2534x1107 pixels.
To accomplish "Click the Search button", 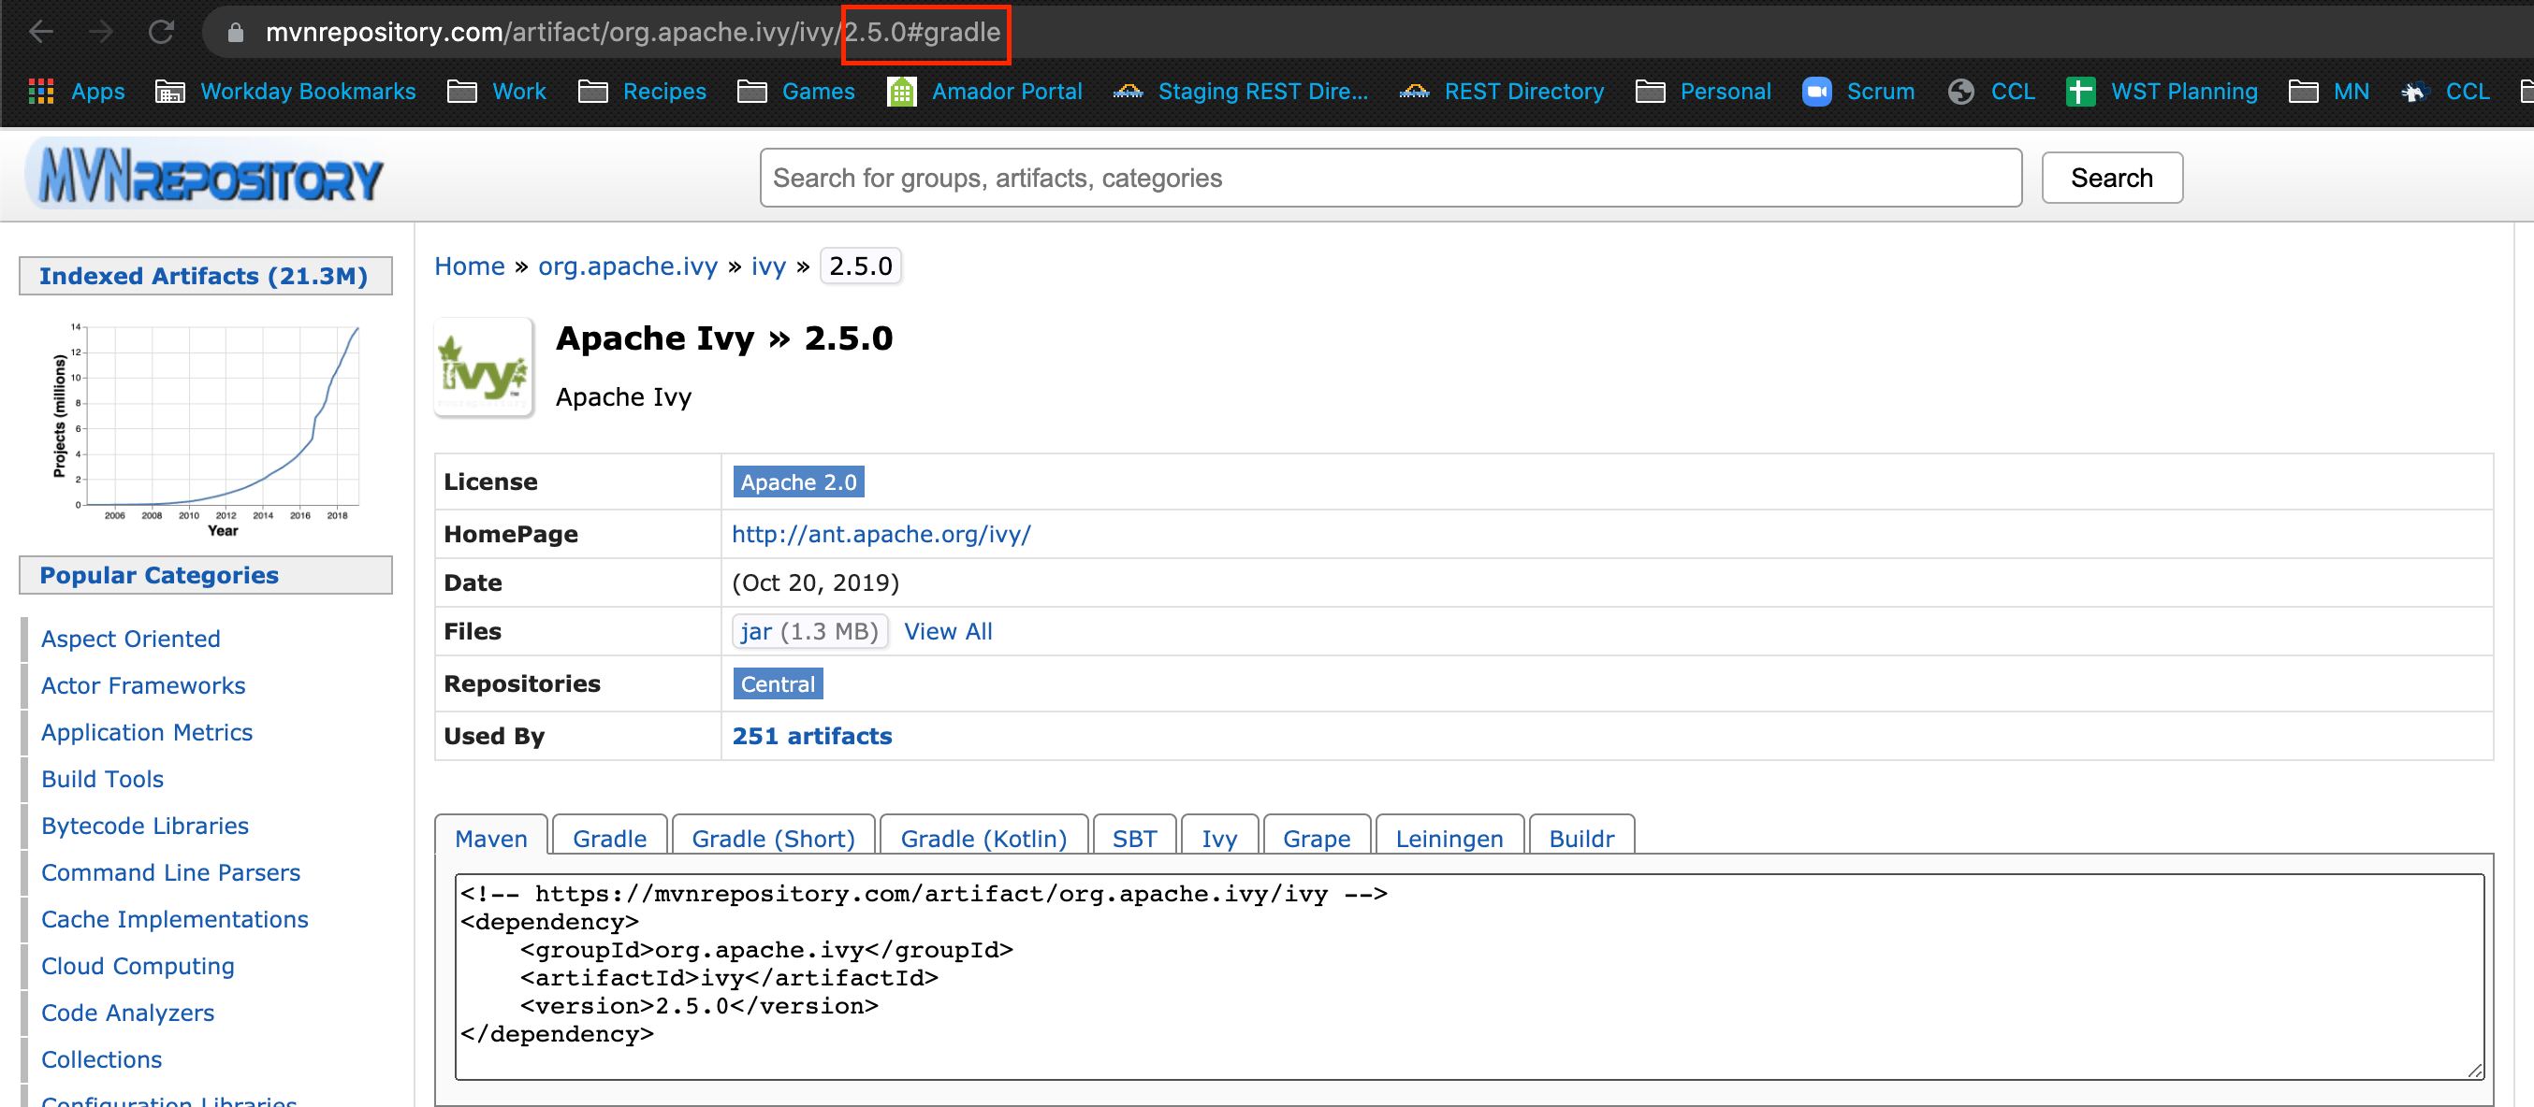I will 2111,178.
